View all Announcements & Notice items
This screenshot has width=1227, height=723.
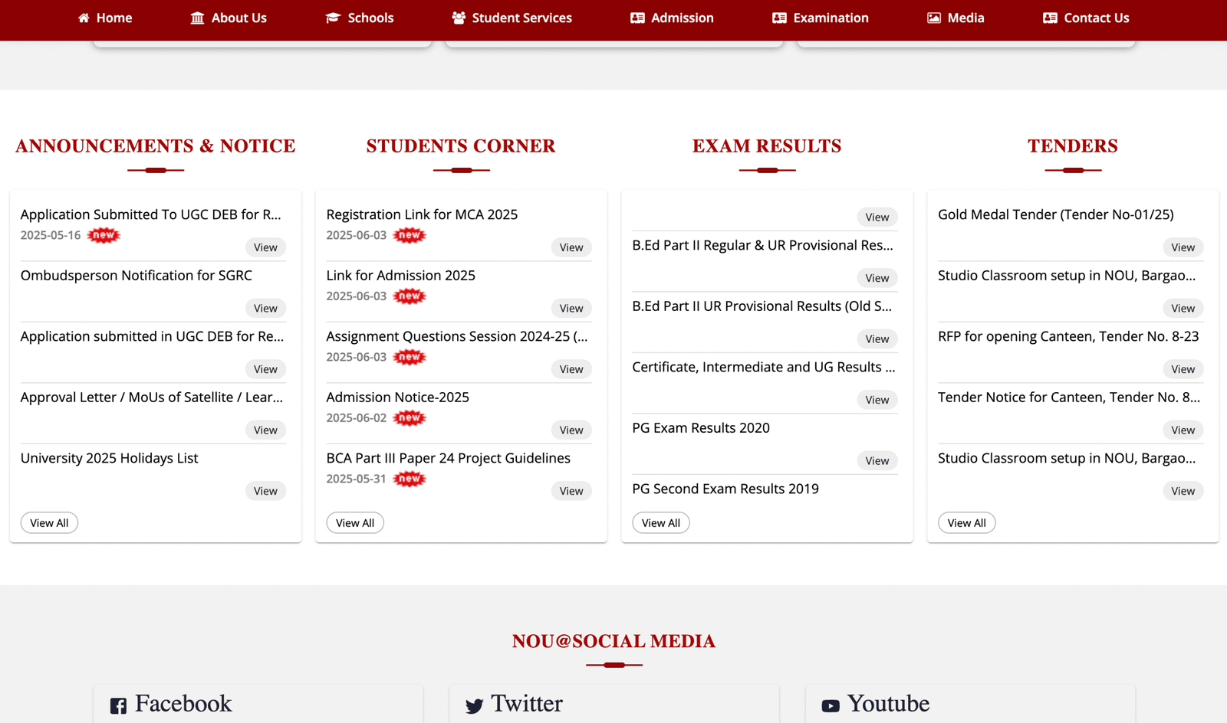pos(49,523)
